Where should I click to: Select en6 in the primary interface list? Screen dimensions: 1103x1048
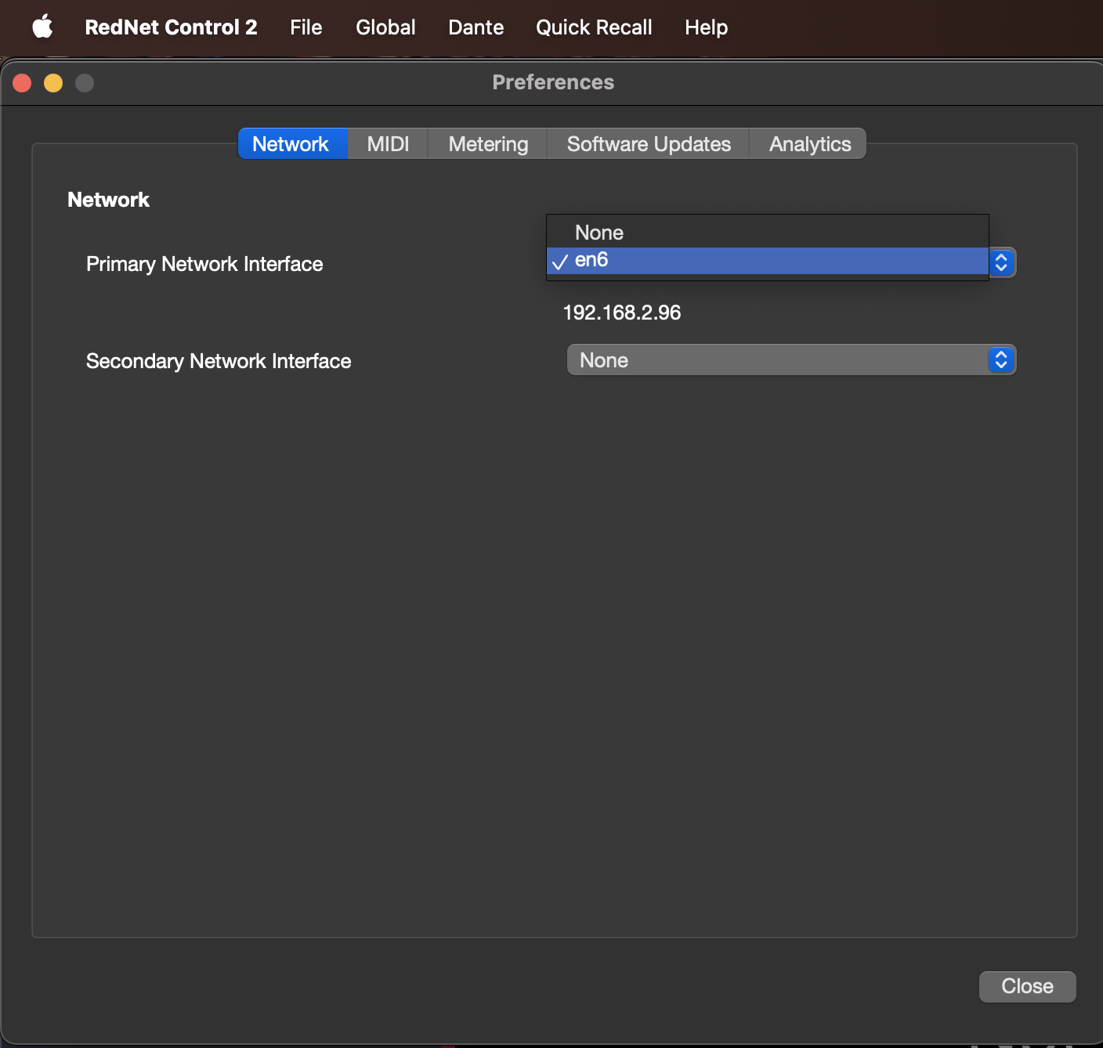pos(768,261)
